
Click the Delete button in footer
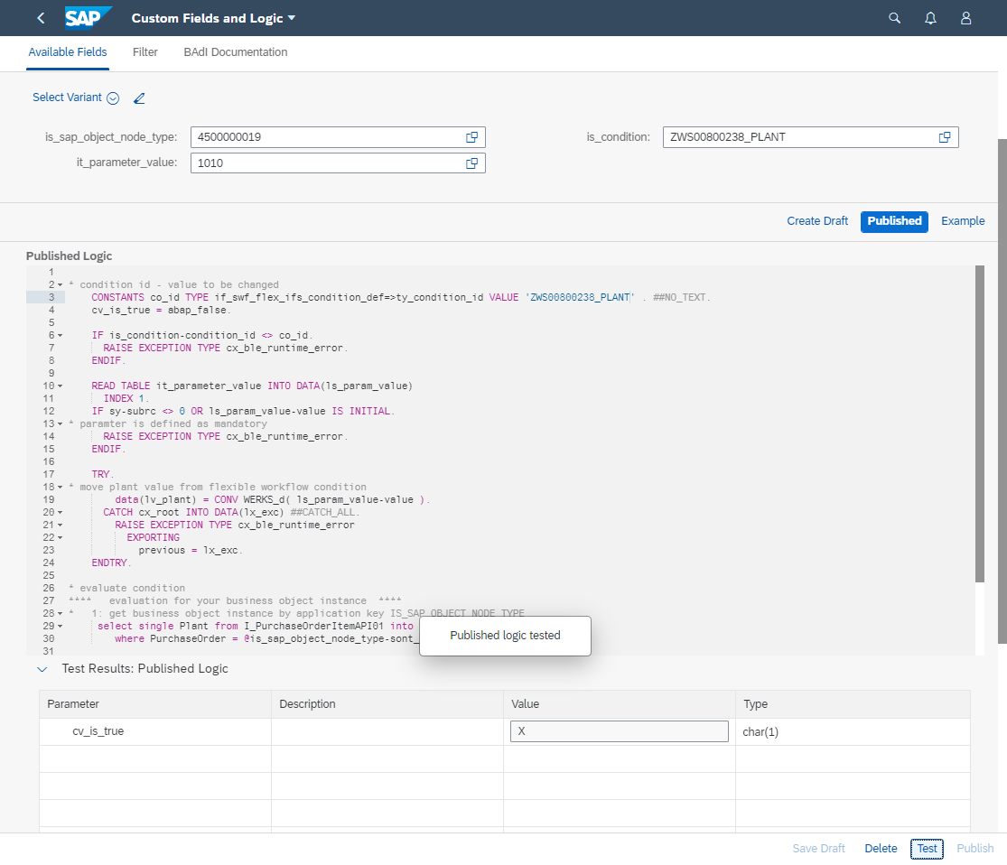(881, 849)
